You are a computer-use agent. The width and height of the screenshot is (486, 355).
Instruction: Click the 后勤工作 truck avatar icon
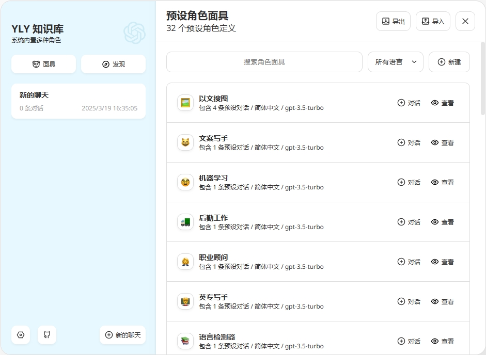(185, 222)
